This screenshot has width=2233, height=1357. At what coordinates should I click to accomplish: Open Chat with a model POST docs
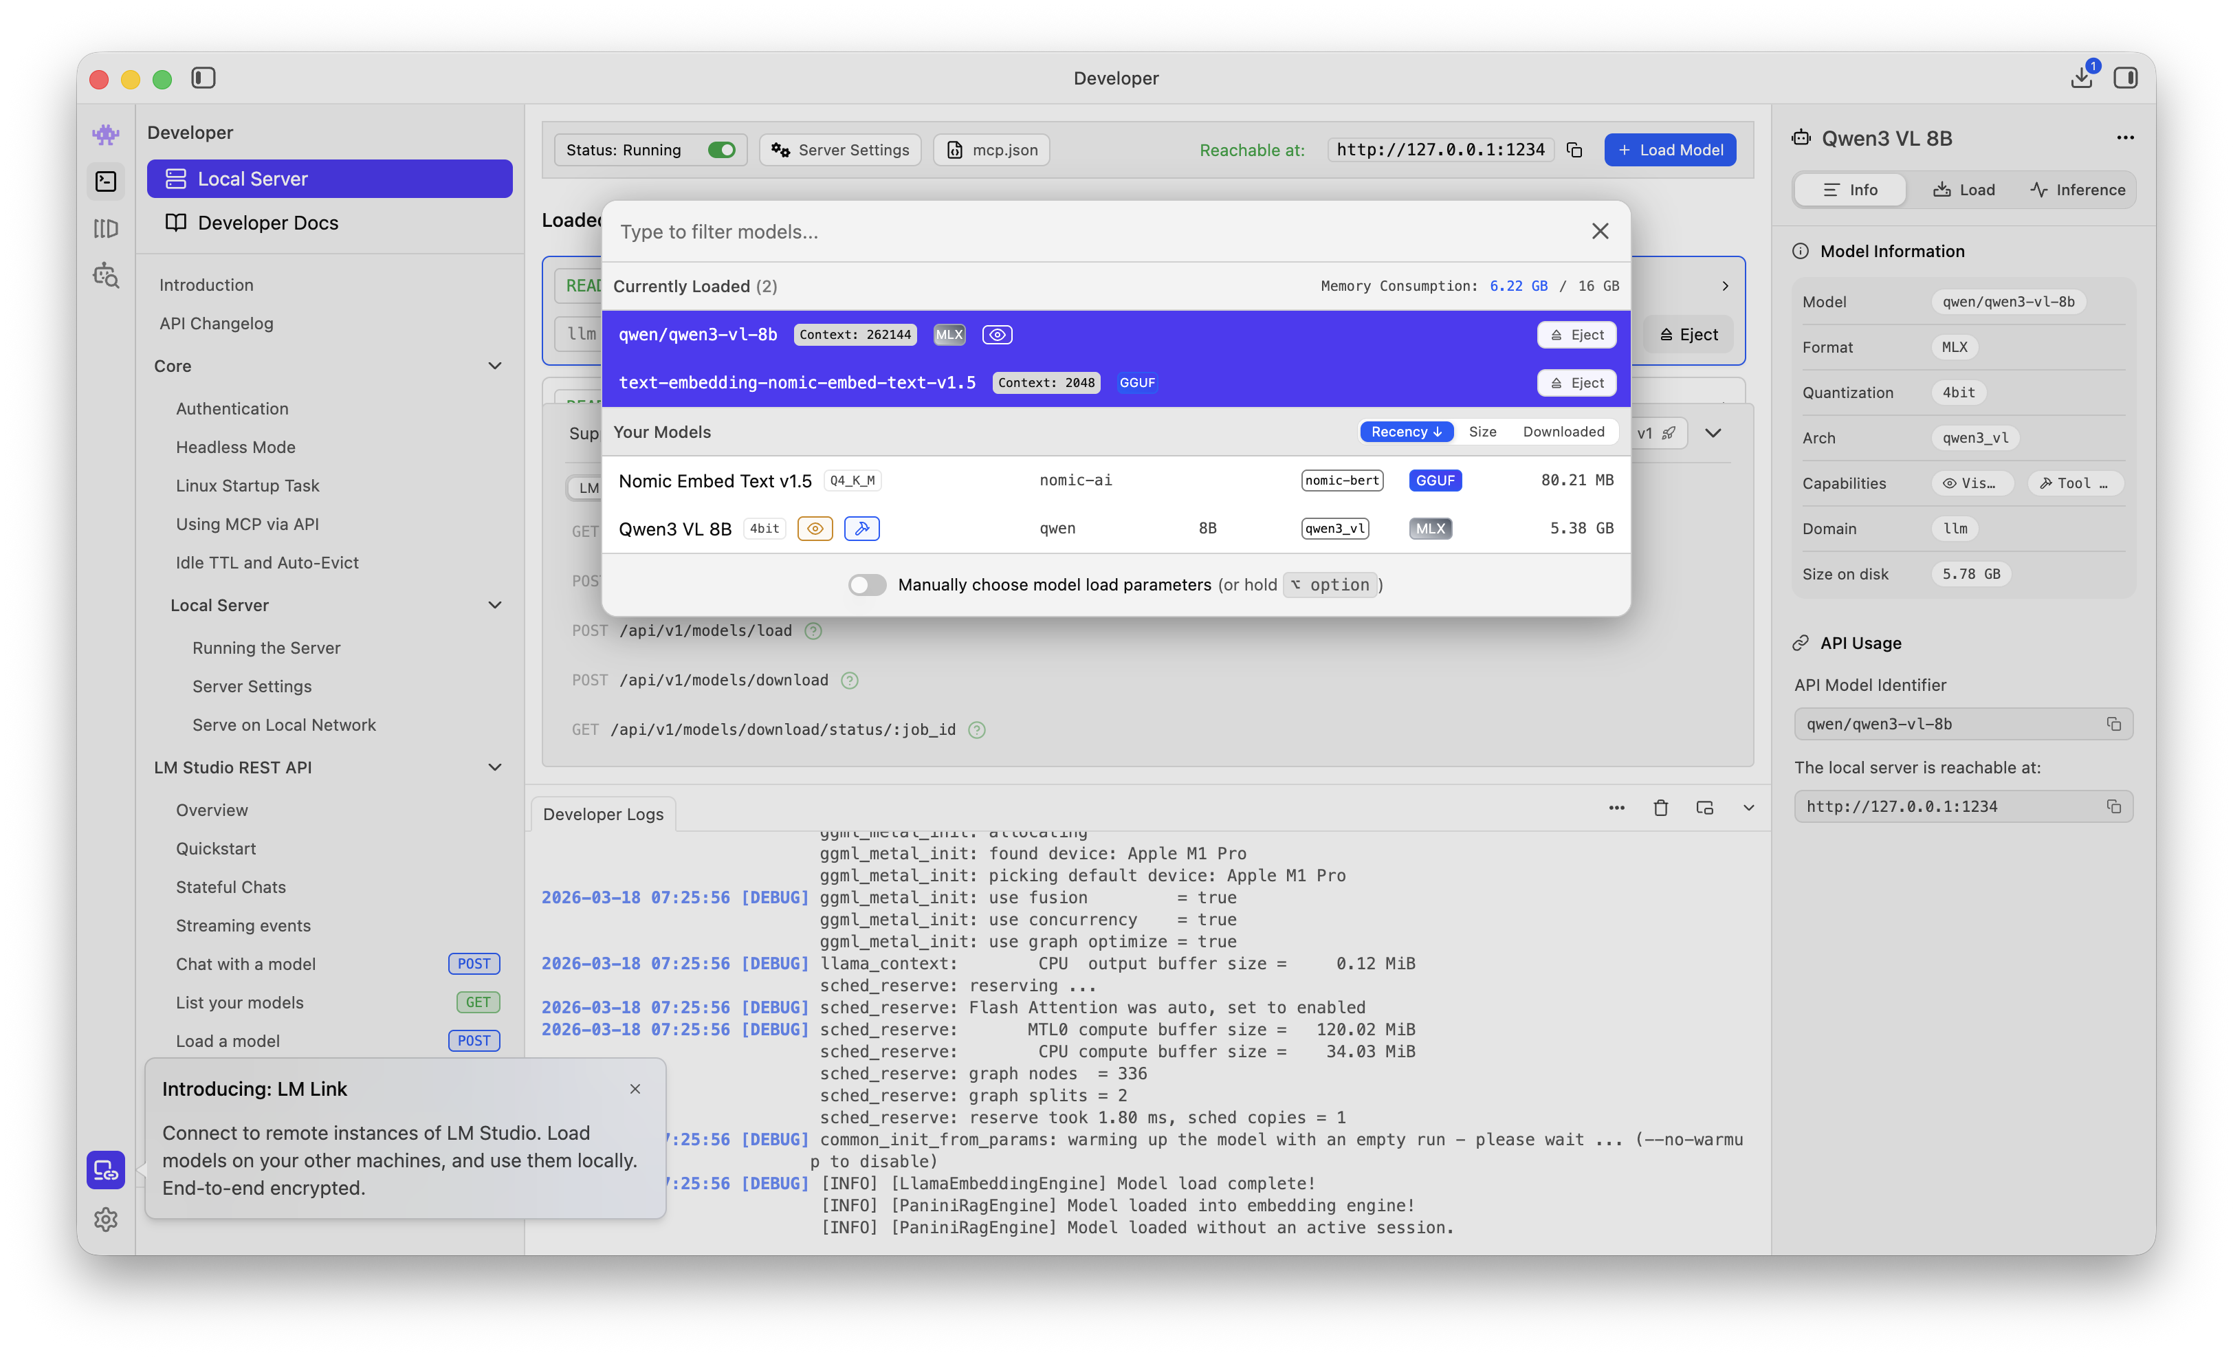(337, 964)
